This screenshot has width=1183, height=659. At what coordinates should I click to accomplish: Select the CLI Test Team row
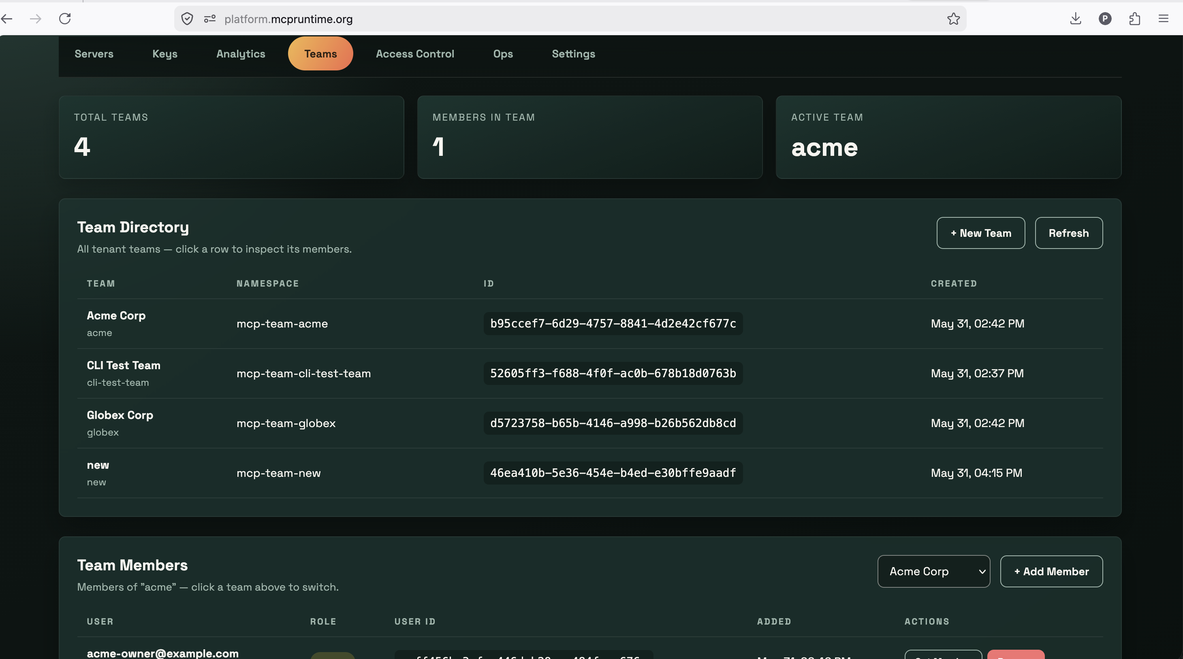pos(589,374)
